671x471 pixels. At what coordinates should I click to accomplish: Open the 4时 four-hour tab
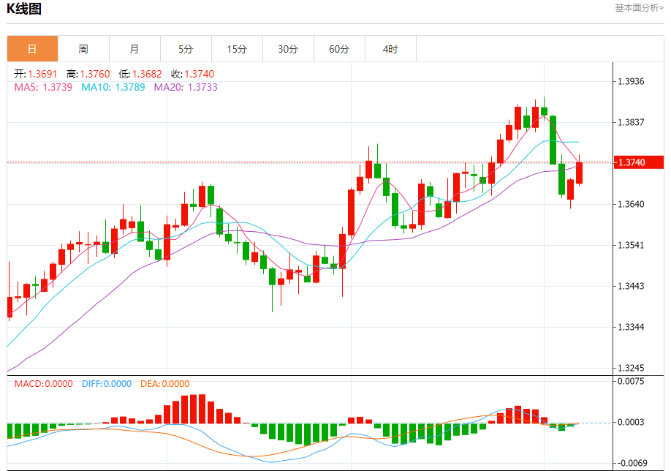click(x=390, y=49)
